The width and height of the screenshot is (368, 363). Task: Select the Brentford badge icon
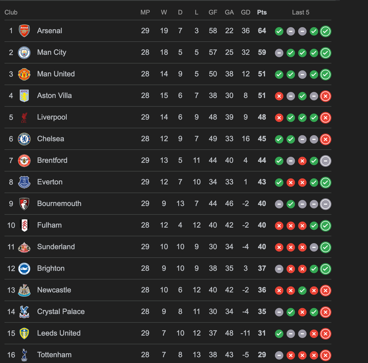tap(24, 161)
